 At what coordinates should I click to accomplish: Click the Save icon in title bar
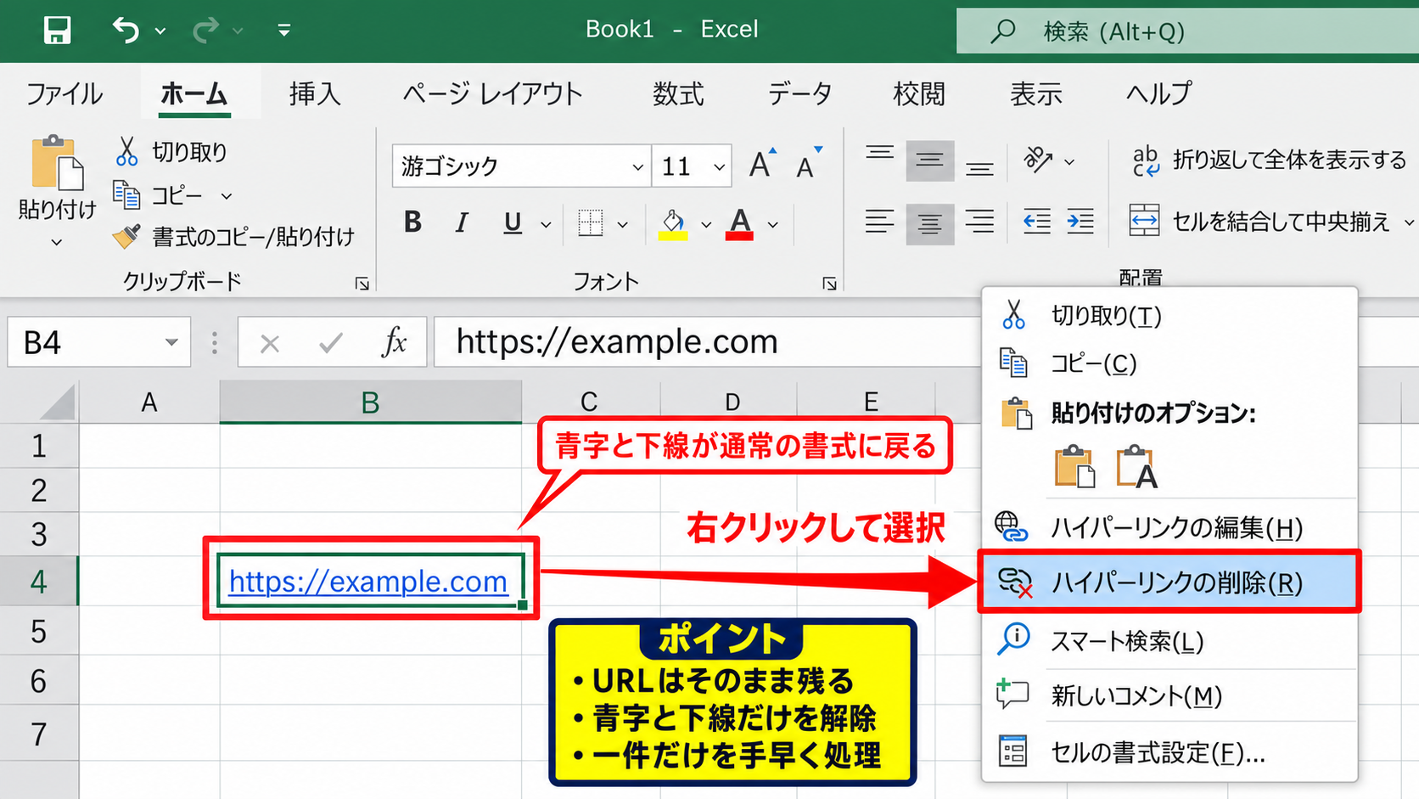tap(57, 31)
